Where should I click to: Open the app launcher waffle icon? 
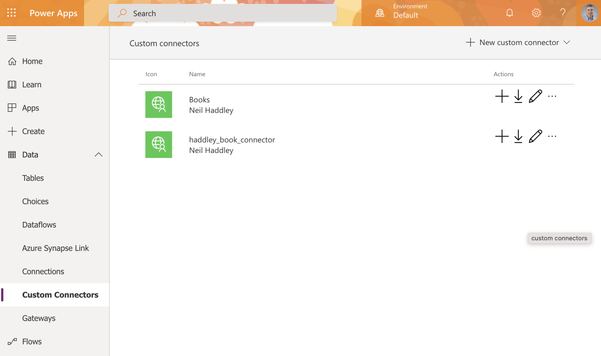(11, 13)
